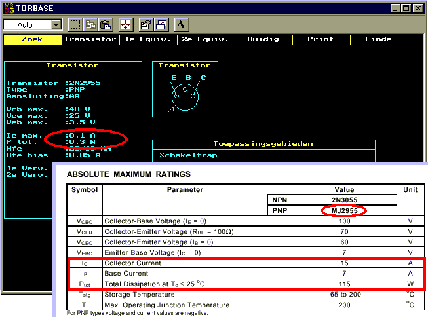Minimize the TORBASE window

[x=396, y=8]
